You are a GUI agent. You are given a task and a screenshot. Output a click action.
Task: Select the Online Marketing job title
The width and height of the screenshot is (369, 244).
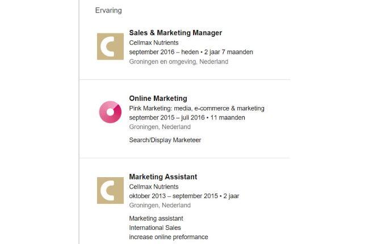158,99
